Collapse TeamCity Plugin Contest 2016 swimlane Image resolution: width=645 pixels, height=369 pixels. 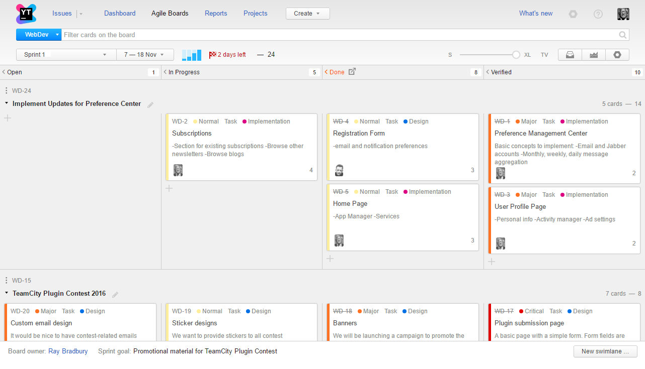7,293
